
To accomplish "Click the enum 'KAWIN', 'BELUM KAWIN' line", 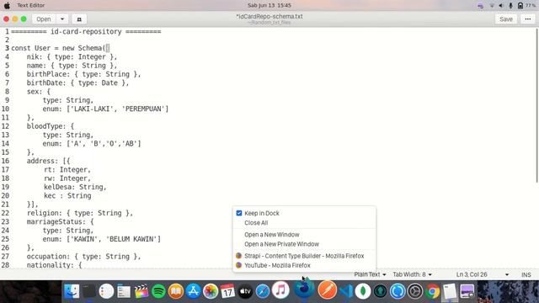I will (x=102, y=239).
